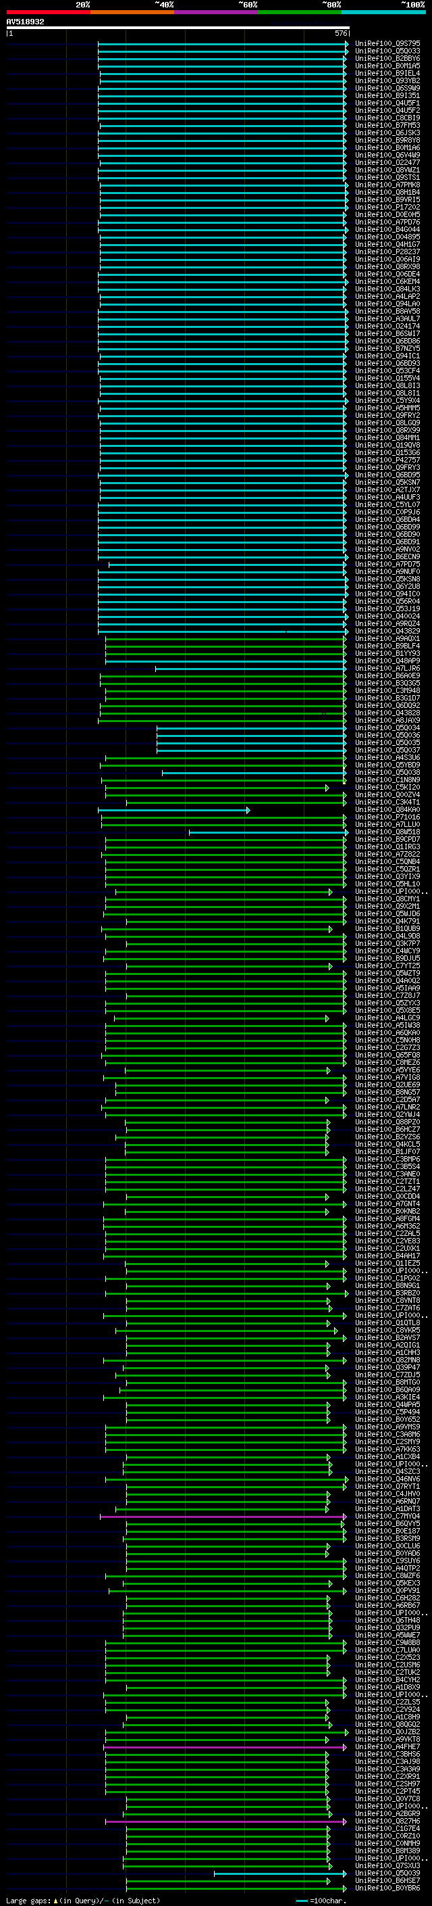Viewport: 432px width, 1906px height.
Task: Select UniRef100_P17202 label
Action: tap(387, 207)
